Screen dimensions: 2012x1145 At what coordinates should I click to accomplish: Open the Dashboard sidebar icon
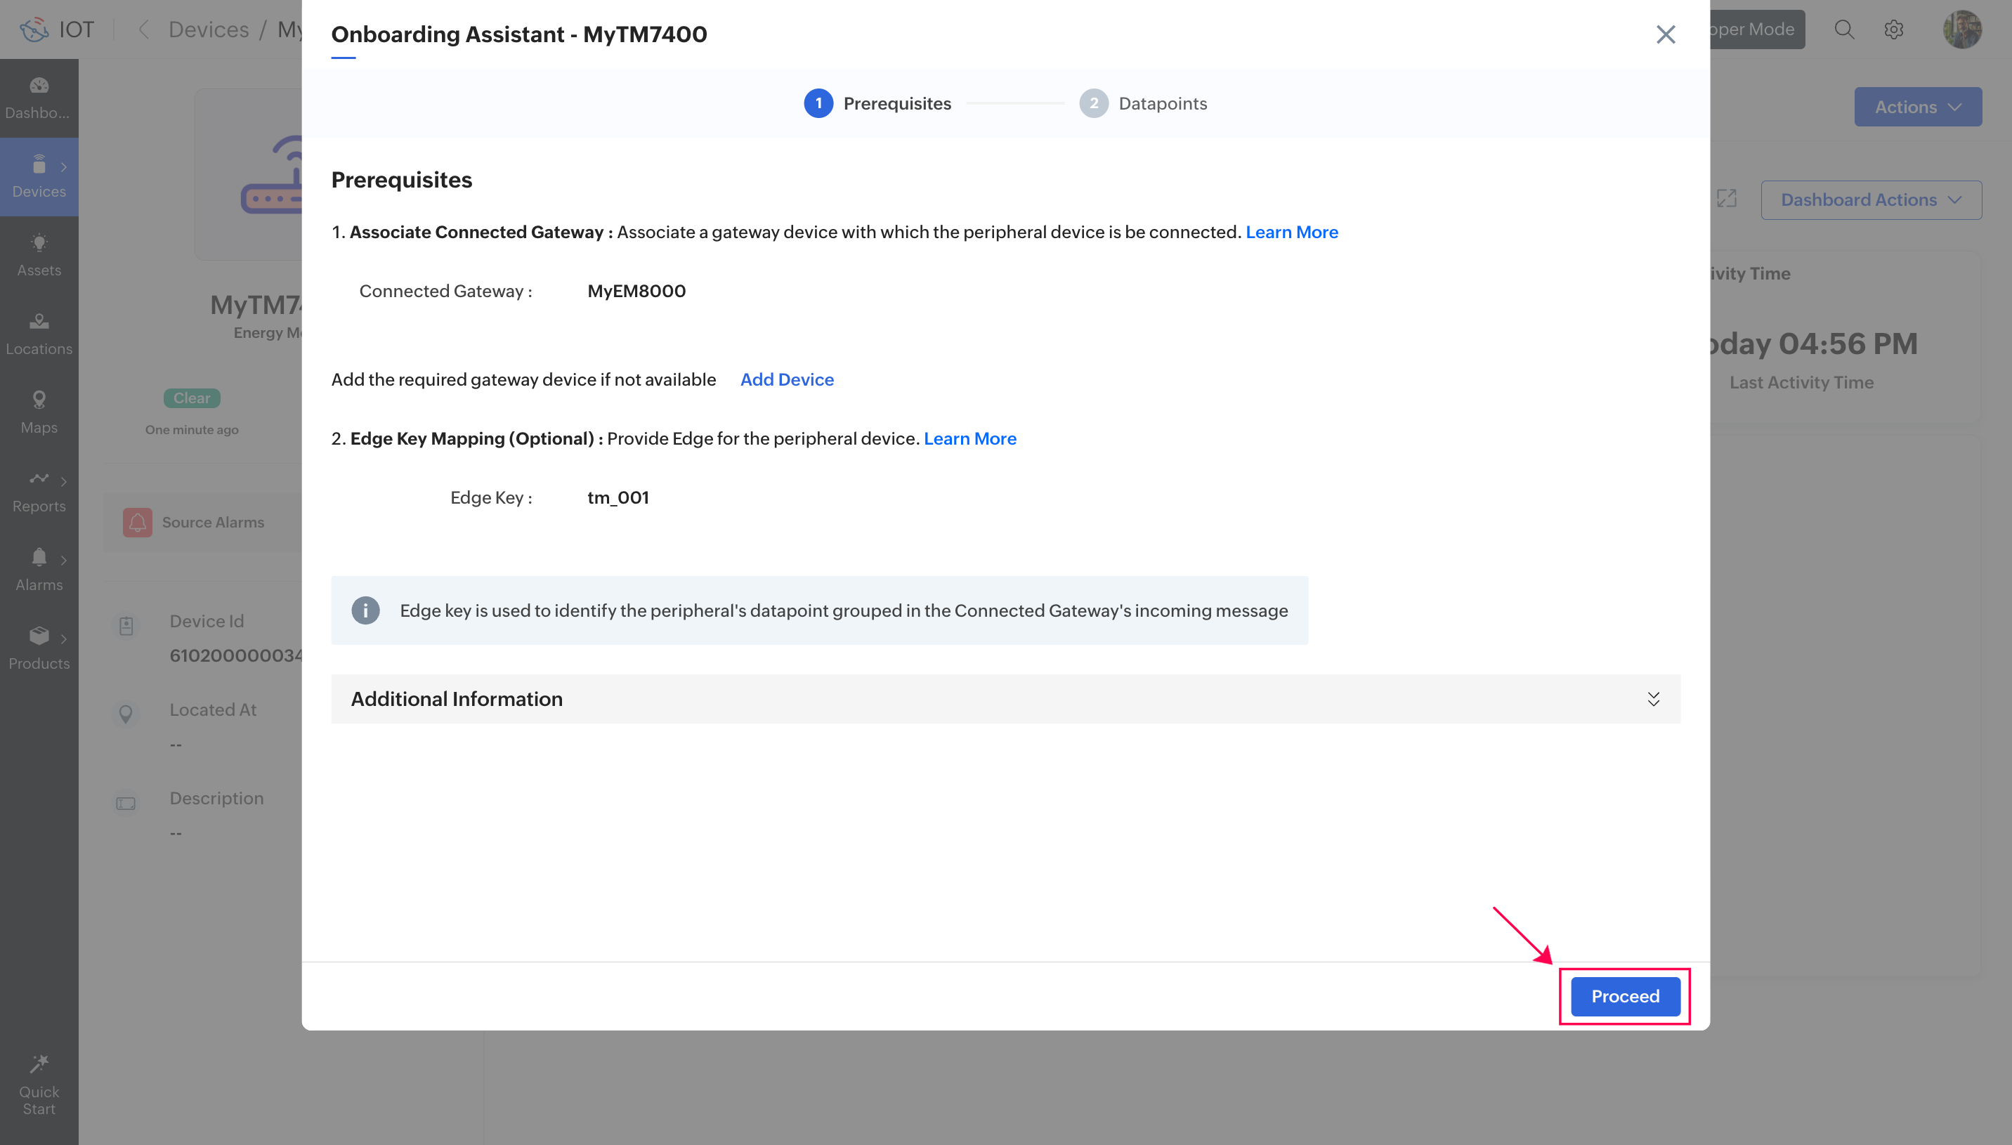pyautogui.click(x=39, y=86)
